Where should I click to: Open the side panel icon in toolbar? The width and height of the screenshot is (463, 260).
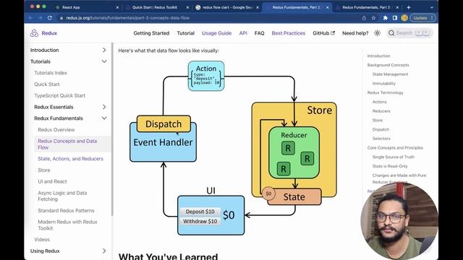pyautogui.click(x=395, y=18)
